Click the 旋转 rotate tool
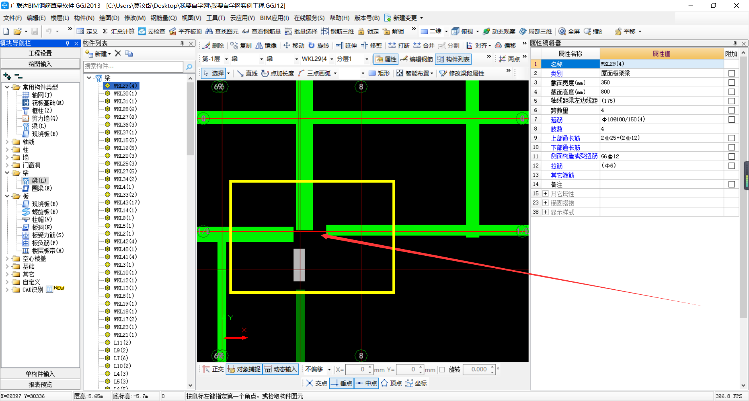 319,46
